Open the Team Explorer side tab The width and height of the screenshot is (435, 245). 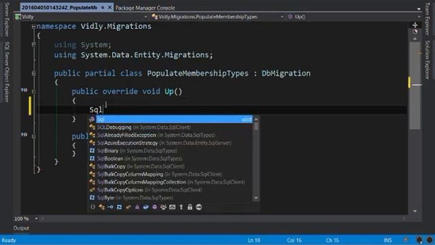pos(428,19)
